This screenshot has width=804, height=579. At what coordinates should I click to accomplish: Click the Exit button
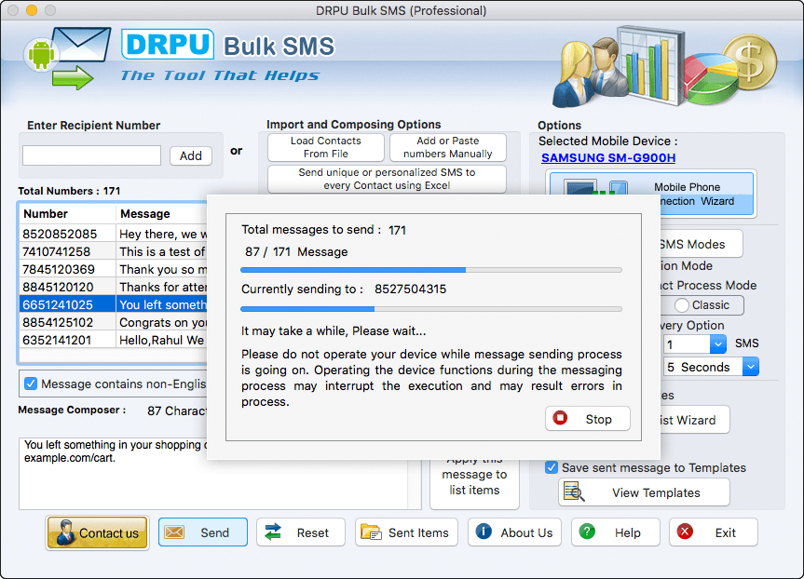tap(714, 532)
